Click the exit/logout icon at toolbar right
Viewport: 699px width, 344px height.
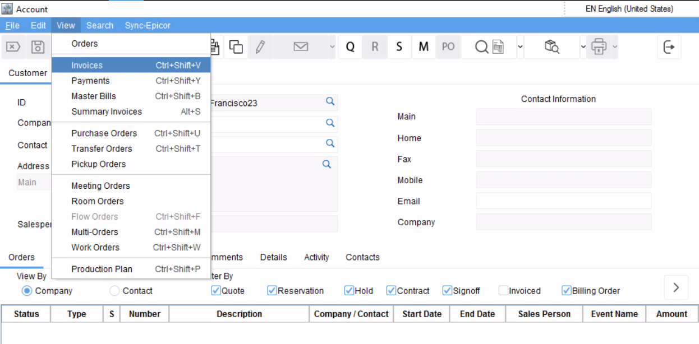pyautogui.click(x=669, y=47)
